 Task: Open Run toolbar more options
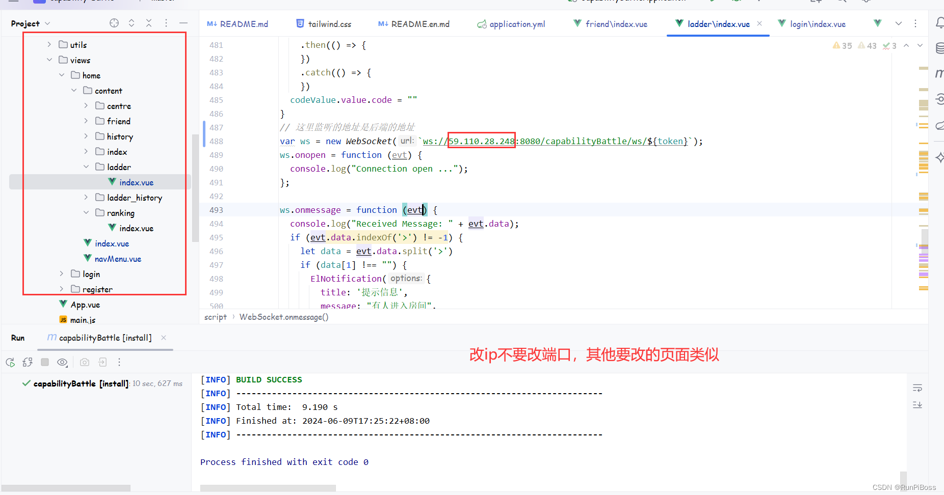(119, 362)
